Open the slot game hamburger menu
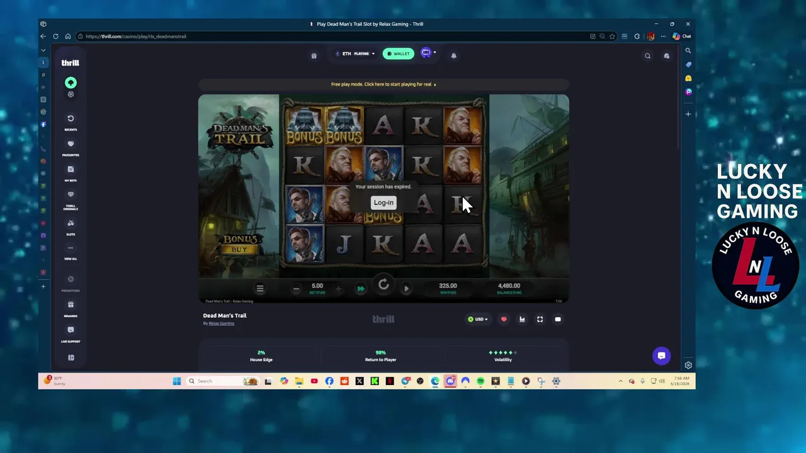Image resolution: width=806 pixels, height=453 pixels. click(x=259, y=288)
